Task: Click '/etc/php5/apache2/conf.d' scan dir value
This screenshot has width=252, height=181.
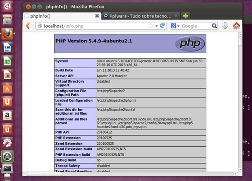Action: point(116,110)
